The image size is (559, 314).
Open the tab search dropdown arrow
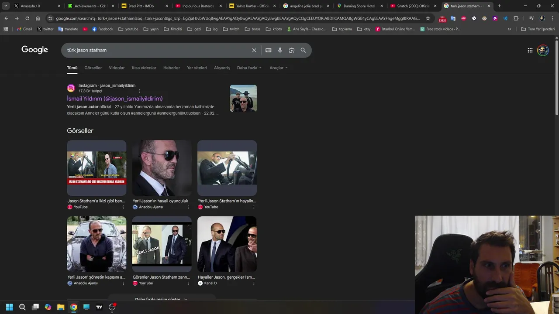click(6, 6)
